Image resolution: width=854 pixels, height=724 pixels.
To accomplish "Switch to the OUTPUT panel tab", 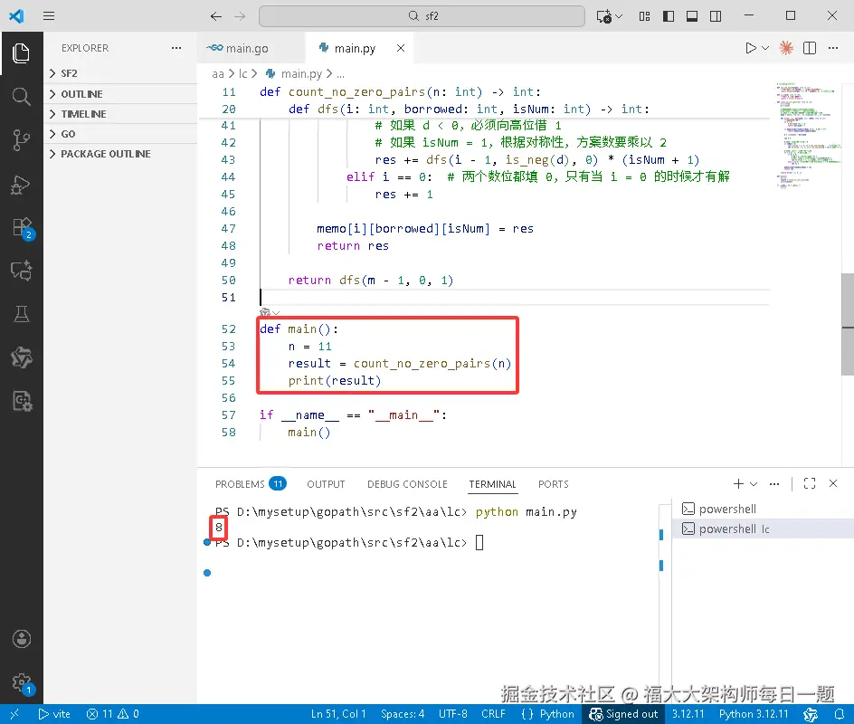I will point(326,484).
